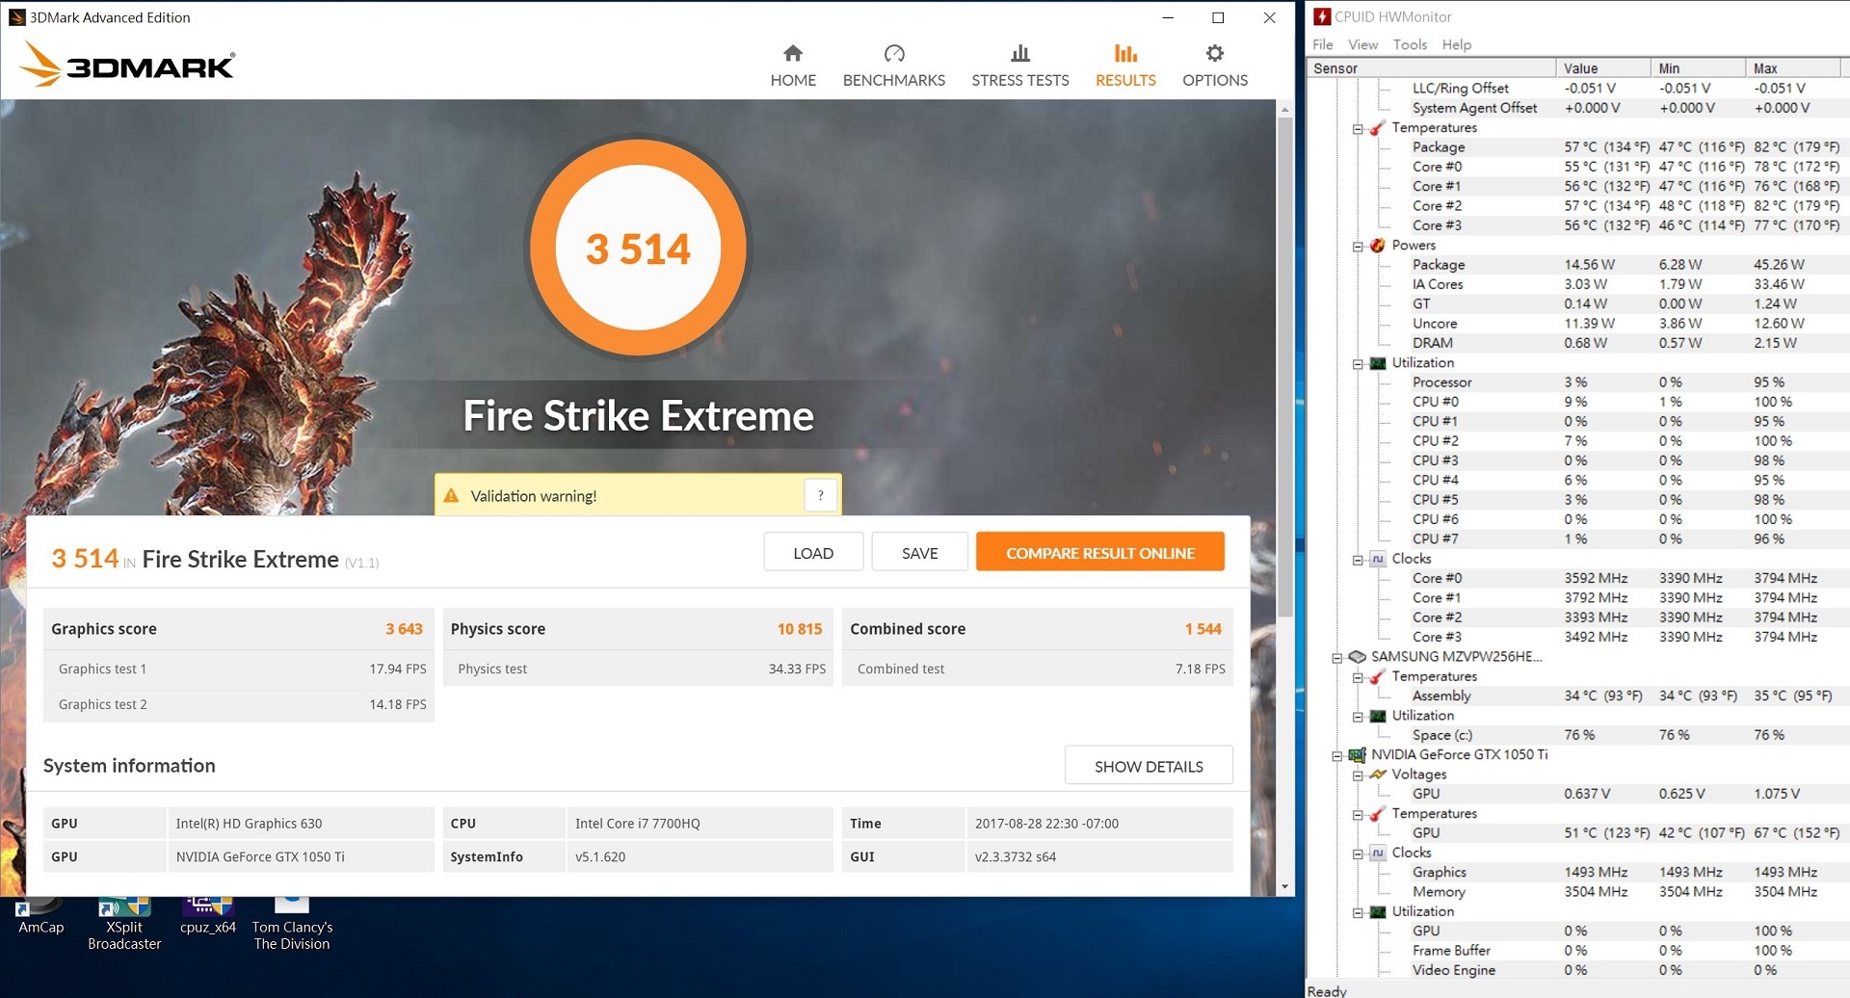Click the LOAD button
Viewport: 1850px width, 998px height.
pos(813,553)
